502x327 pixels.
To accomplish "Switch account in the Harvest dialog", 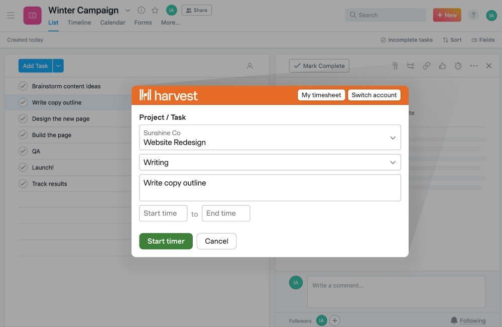I will (374, 95).
